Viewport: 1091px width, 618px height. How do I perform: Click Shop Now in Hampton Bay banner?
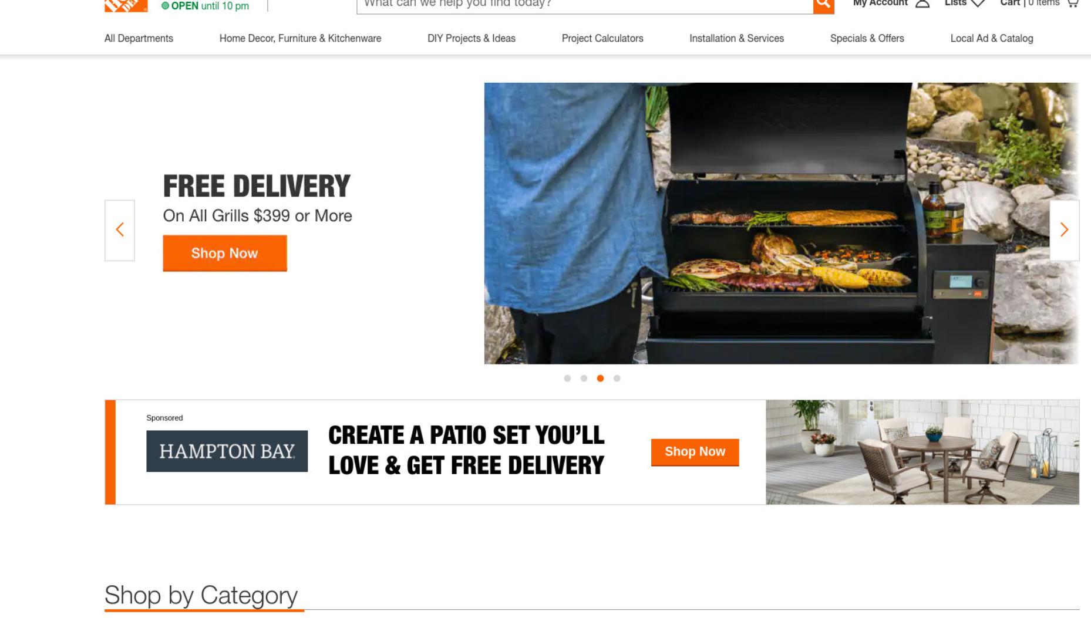695,452
